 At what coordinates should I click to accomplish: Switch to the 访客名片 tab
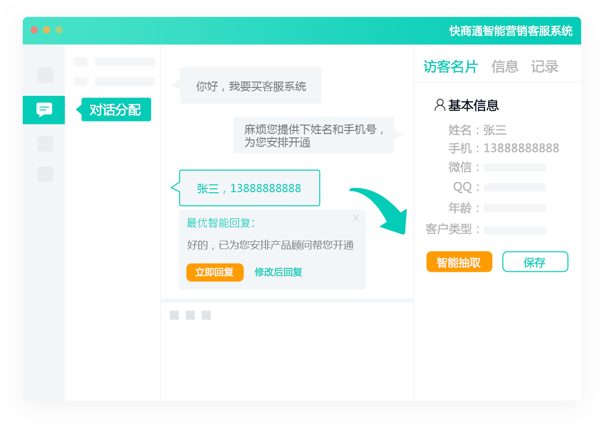pos(450,66)
